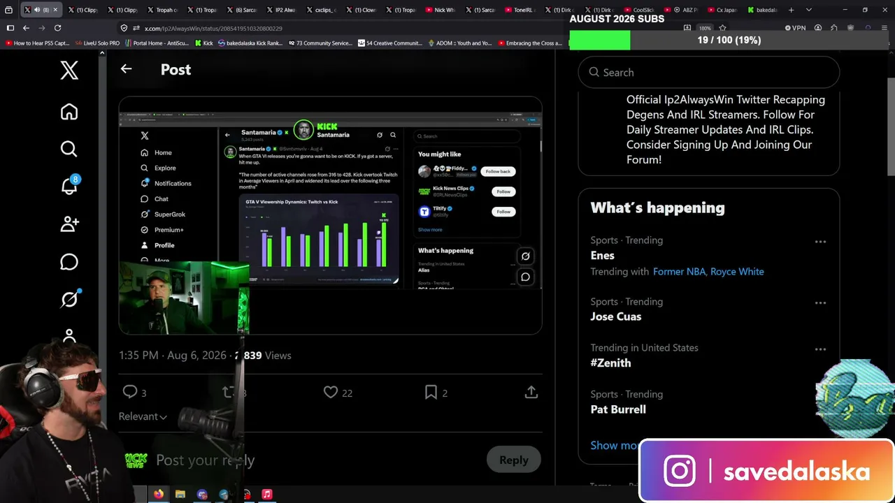Image resolution: width=895 pixels, height=503 pixels.
Task: Open the Kick bookmark in bookmarks bar
Action: pos(203,43)
